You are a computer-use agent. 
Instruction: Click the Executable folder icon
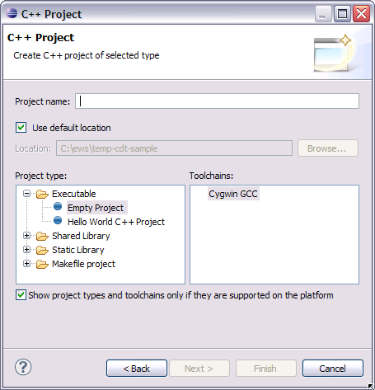pos(42,194)
